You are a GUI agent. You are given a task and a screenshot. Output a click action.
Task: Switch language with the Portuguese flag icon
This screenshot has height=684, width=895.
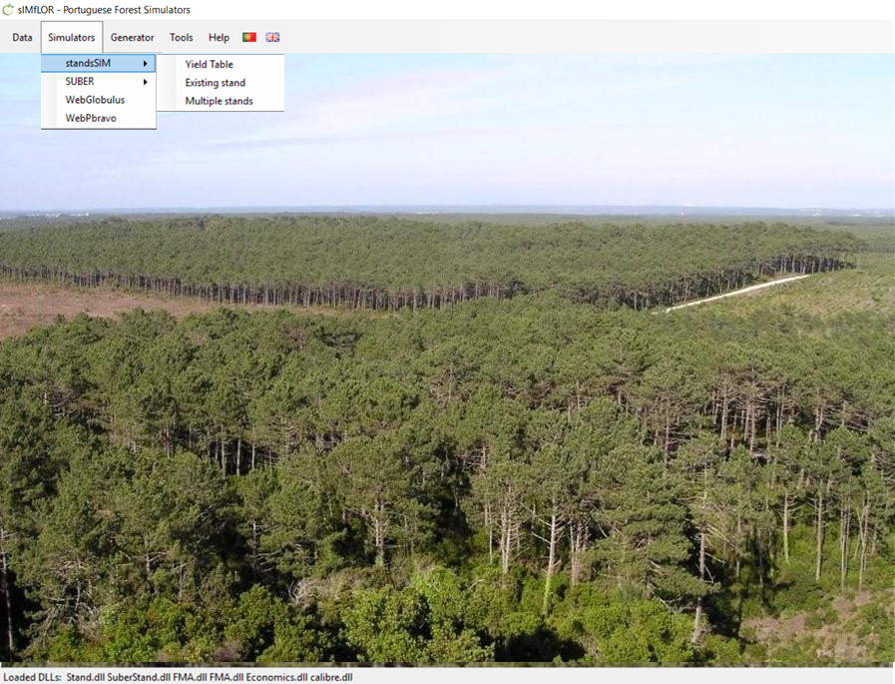(x=248, y=37)
